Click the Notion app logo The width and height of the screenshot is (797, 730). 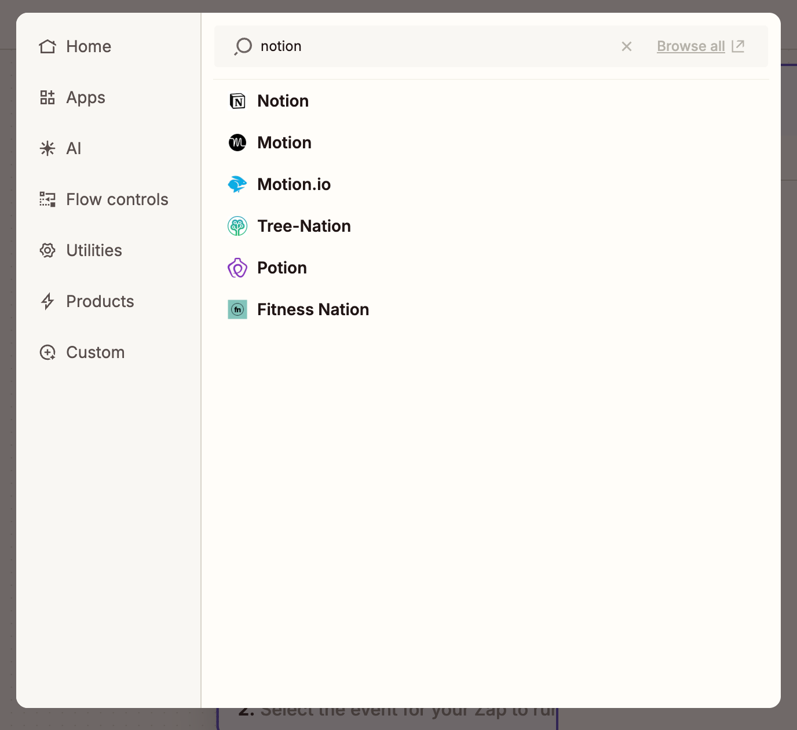(x=237, y=101)
